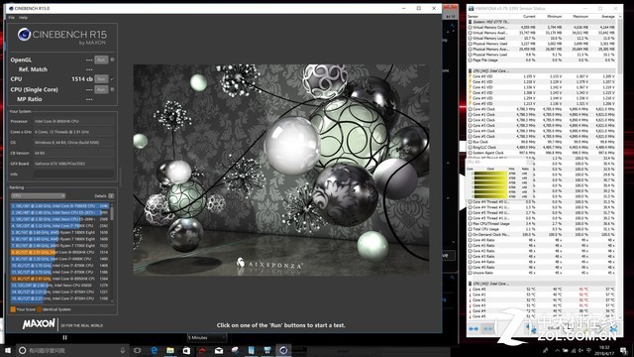Image resolution: width=634 pixels, height=357 pixels.
Task: Open the Ranking CPU dropdown
Action: click(38, 196)
